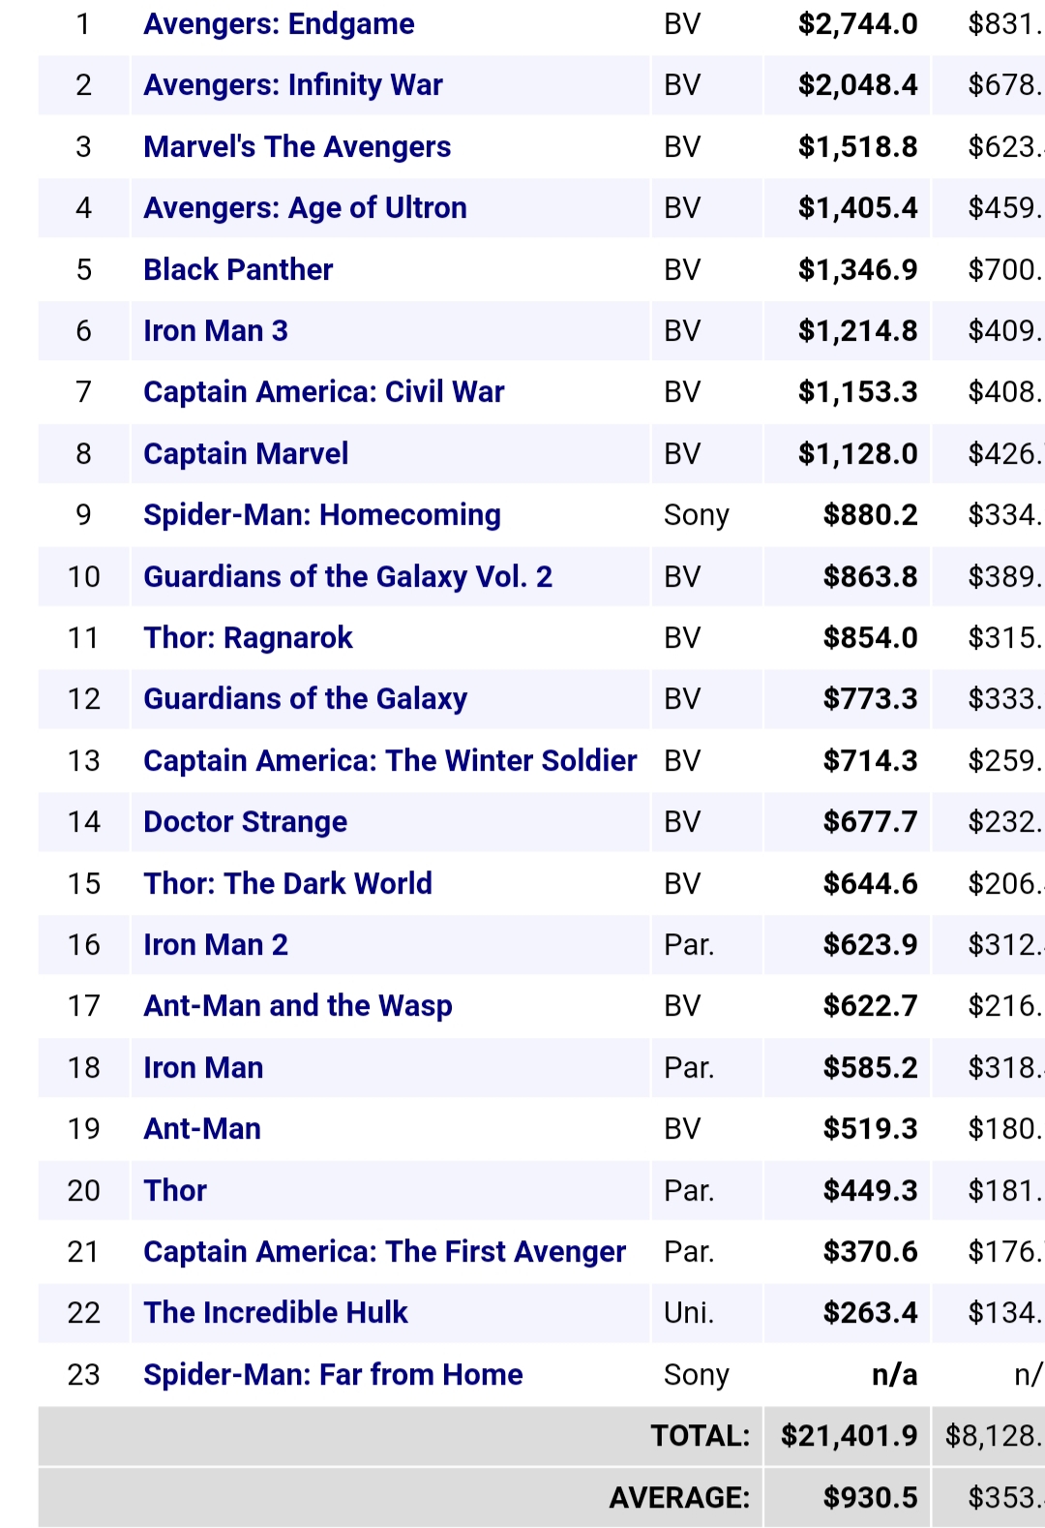Click Captain America: The Winter Soldier

(x=390, y=761)
